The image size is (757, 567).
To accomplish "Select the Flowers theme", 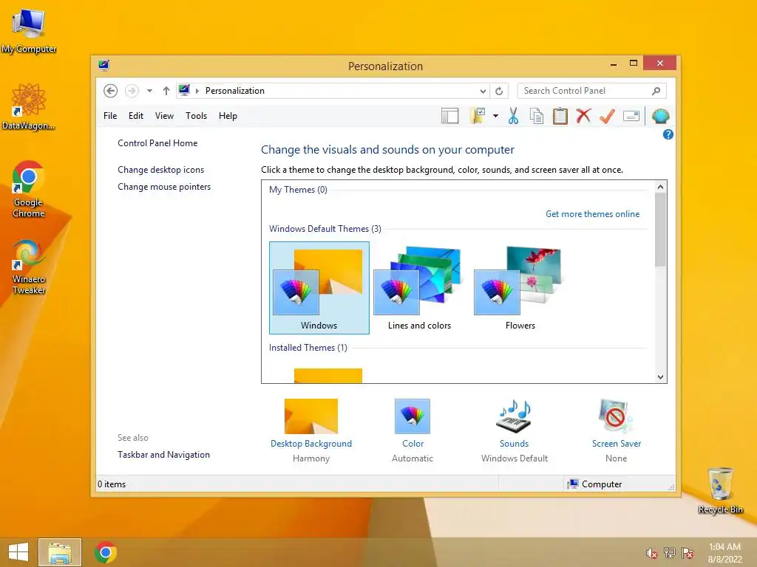I will (520, 288).
